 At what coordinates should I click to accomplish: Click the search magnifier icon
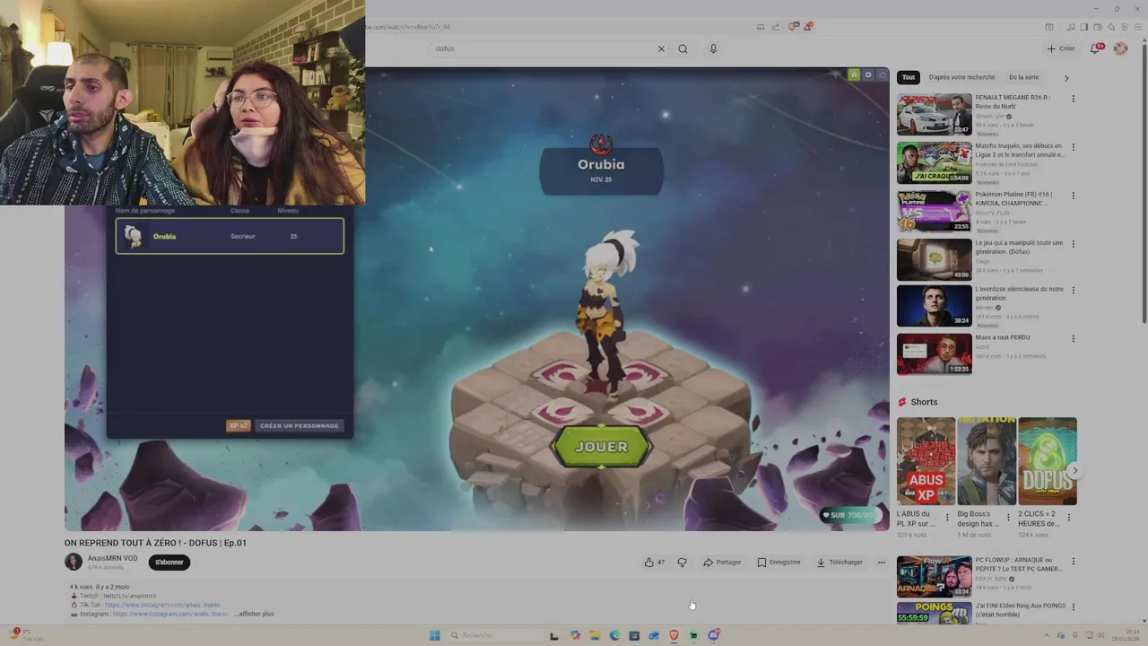(x=683, y=48)
